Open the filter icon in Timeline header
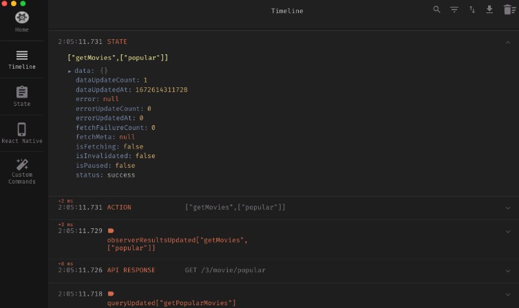This screenshot has width=519, height=308. pos(454,10)
